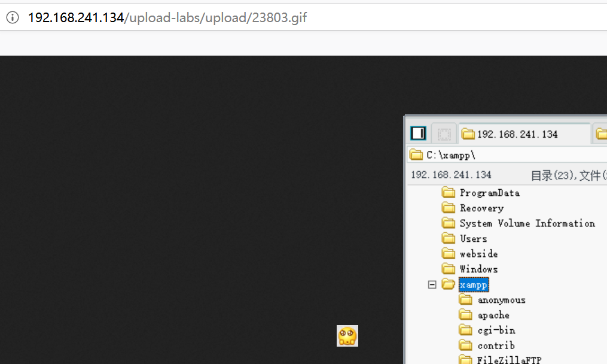Select the Users folder
Screen dimensions: 607x364
tap(473, 238)
